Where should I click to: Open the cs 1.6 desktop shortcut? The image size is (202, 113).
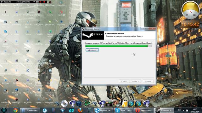(50, 72)
